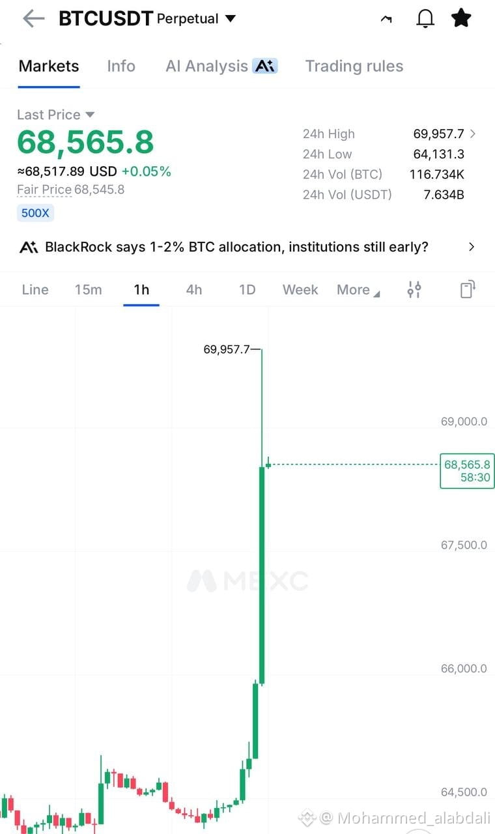Switch to the Info tab

coord(121,66)
